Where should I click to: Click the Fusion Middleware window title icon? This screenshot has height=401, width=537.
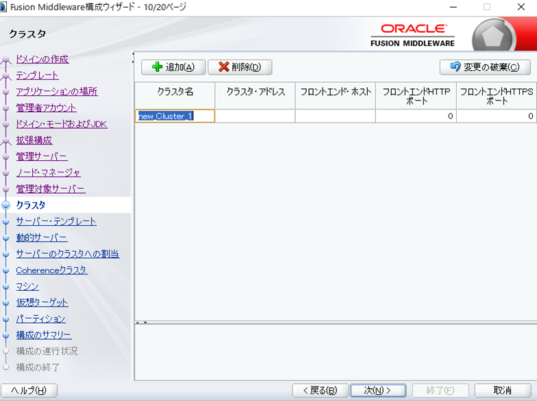pos(4,7)
